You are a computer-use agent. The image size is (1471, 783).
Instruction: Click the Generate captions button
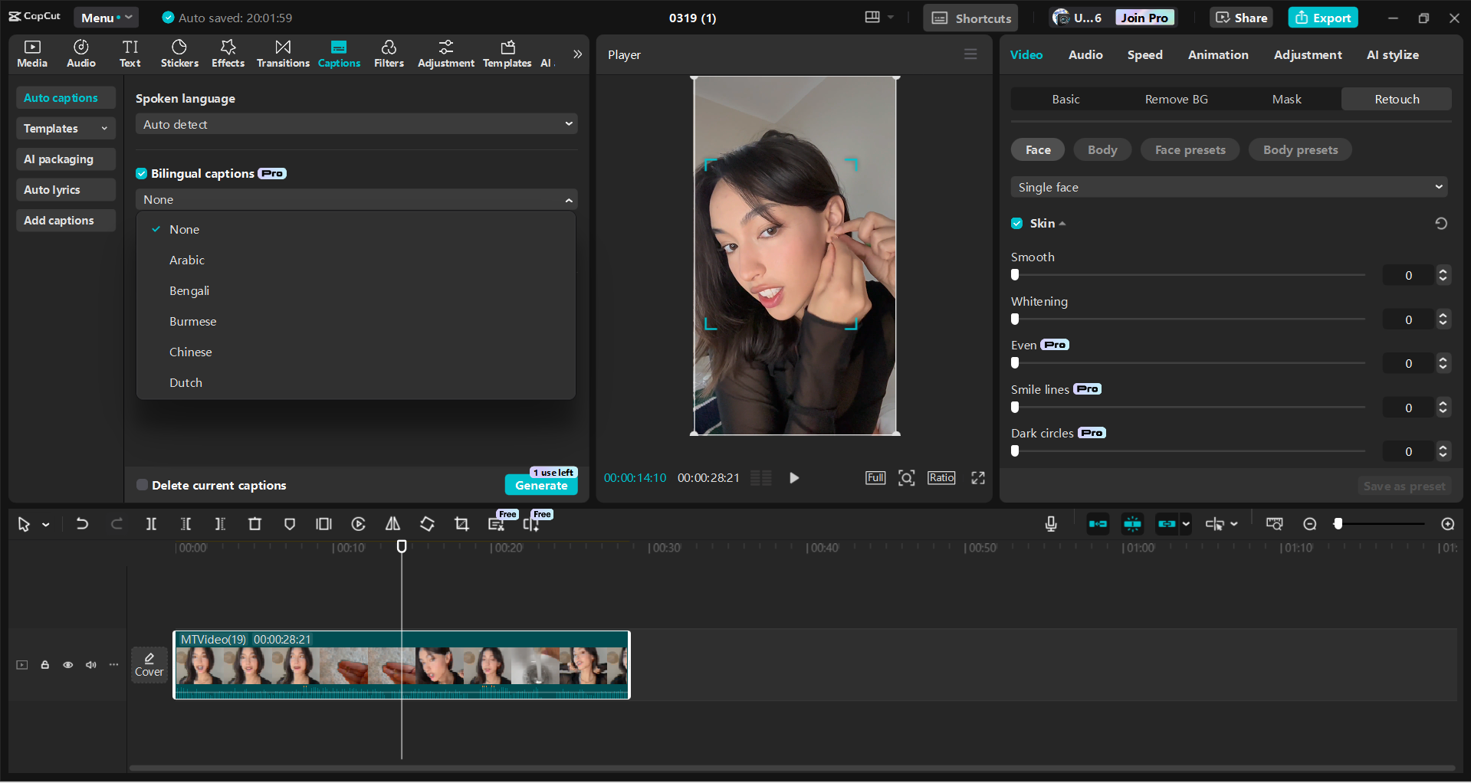coord(541,486)
